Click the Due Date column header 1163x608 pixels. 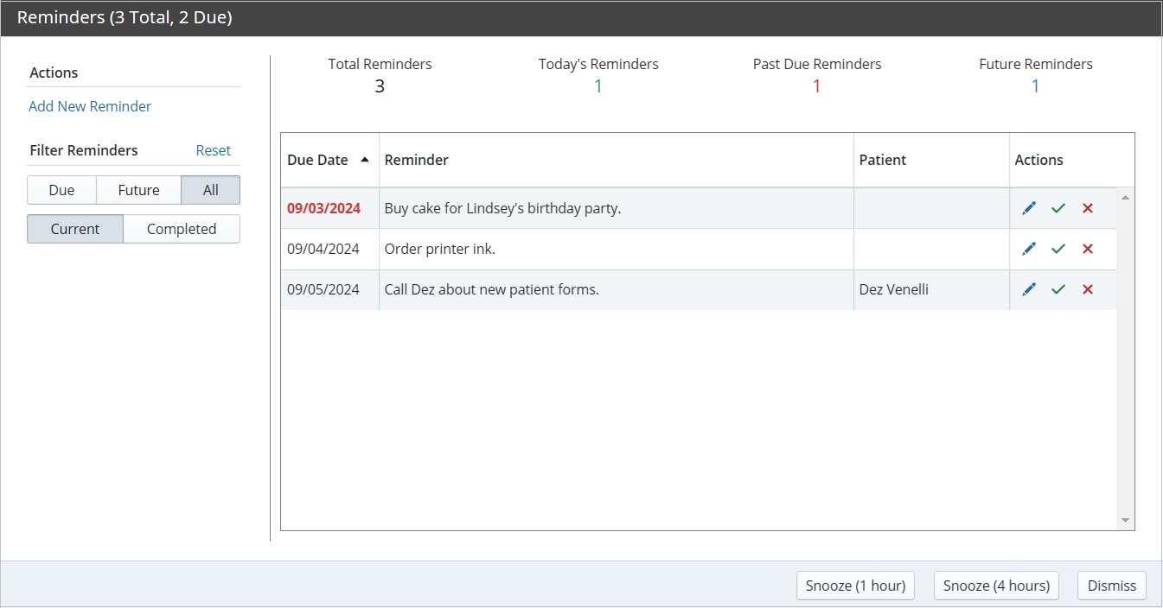[x=329, y=160]
